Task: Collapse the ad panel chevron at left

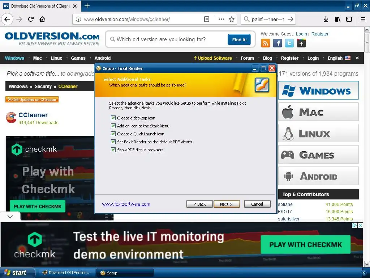Action: tap(10, 216)
